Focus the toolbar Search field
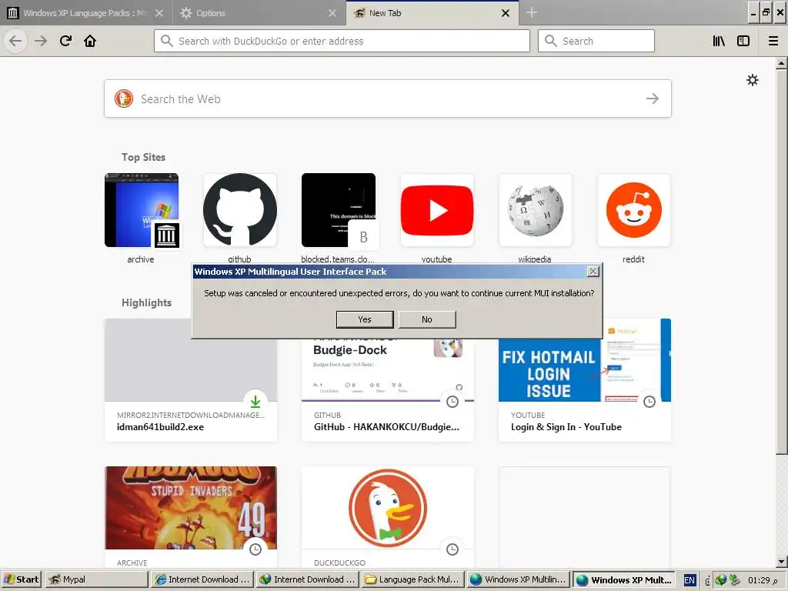 [x=596, y=41]
